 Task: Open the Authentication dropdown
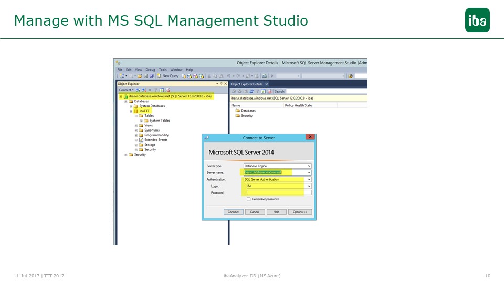tap(309, 179)
